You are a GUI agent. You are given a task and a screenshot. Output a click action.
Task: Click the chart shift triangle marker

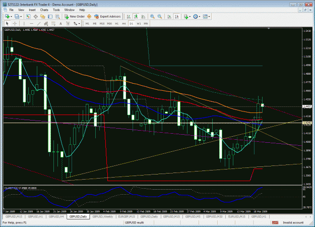[x=269, y=29]
